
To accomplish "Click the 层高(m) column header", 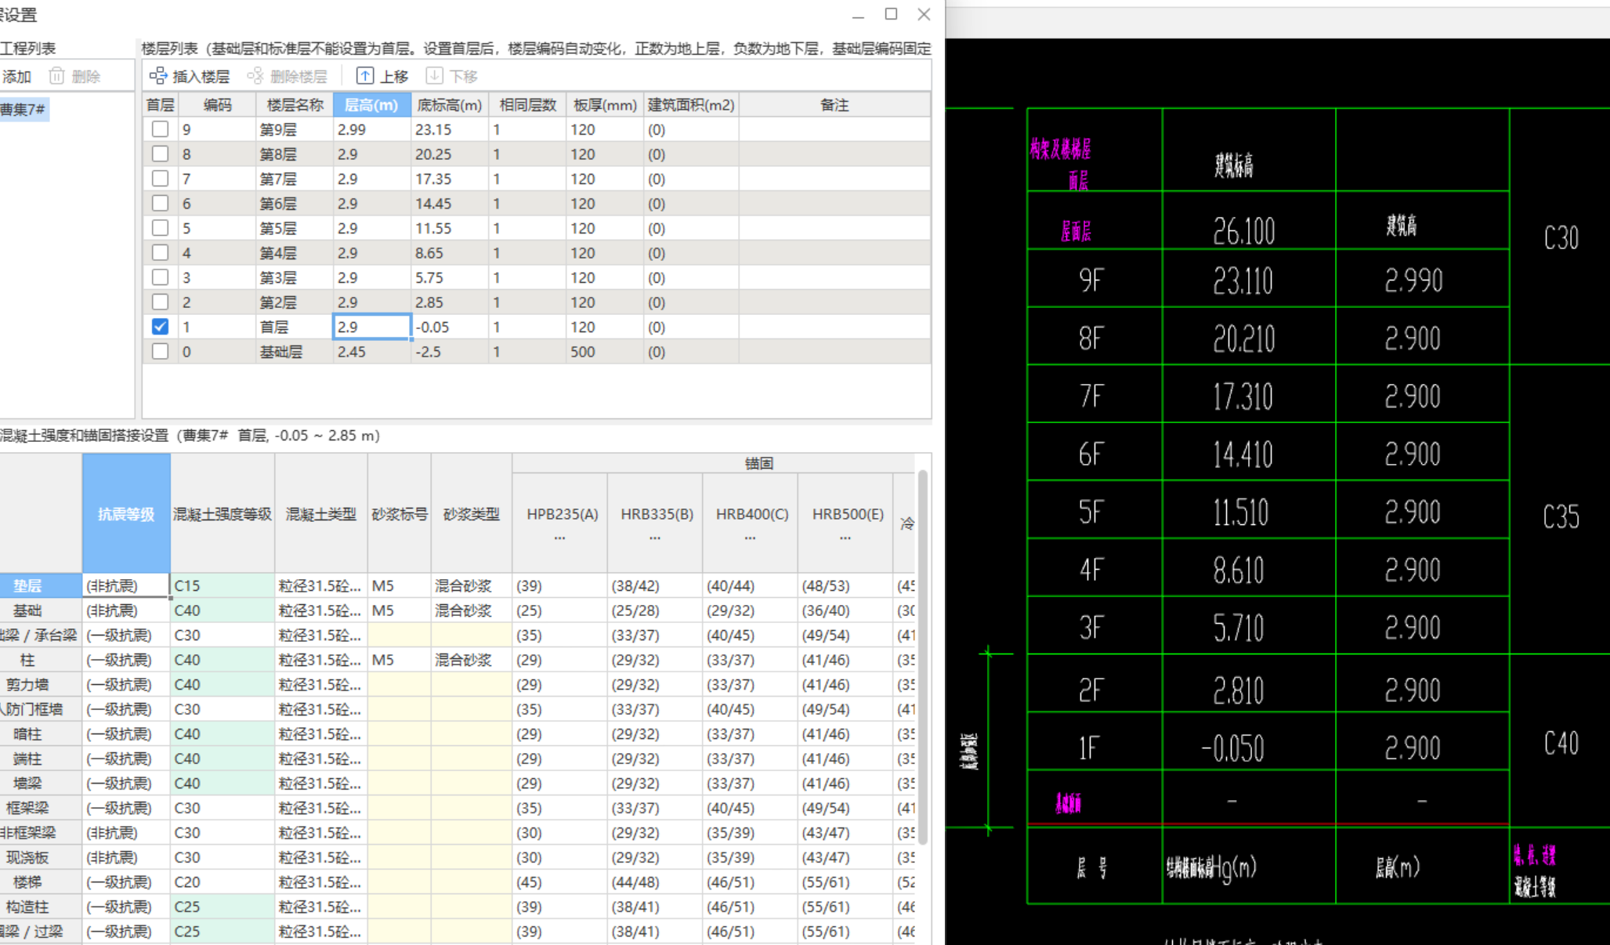I will coord(372,105).
